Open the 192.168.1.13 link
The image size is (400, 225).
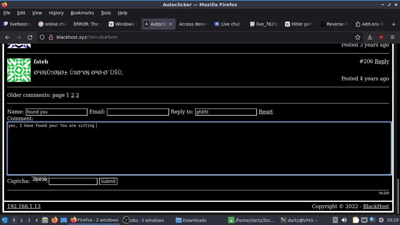click(x=24, y=206)
